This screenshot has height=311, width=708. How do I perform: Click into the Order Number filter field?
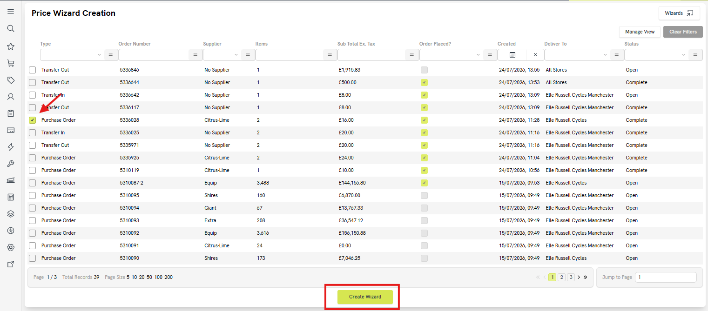[154, 55]
